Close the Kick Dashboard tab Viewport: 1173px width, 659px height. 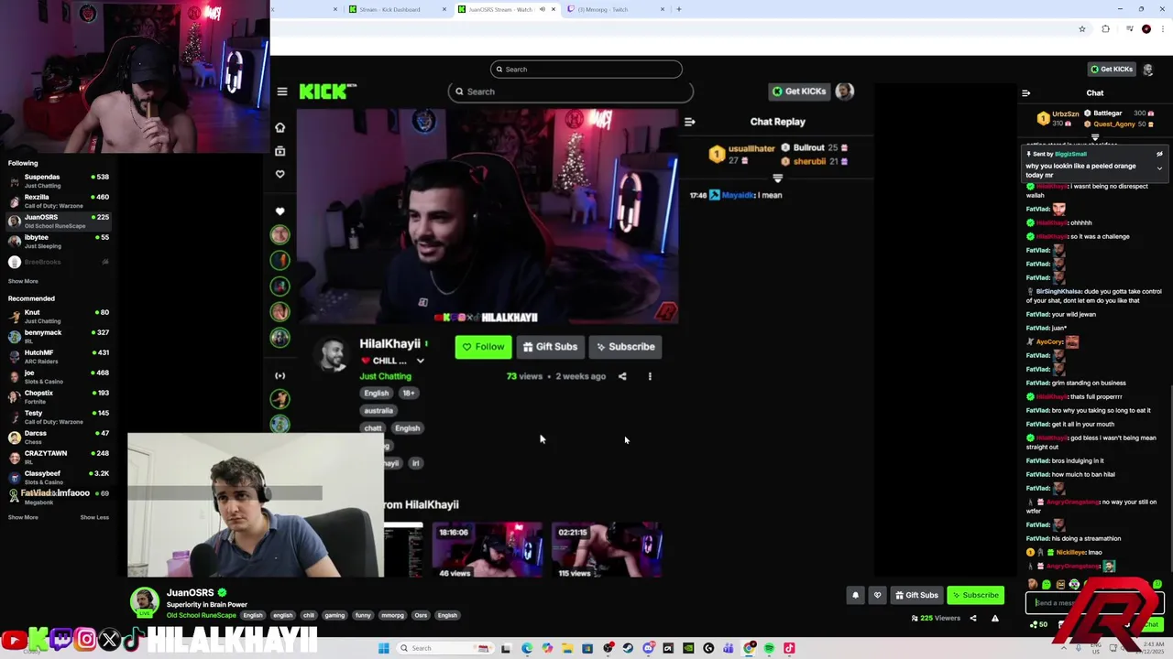(x=444, y=9)
